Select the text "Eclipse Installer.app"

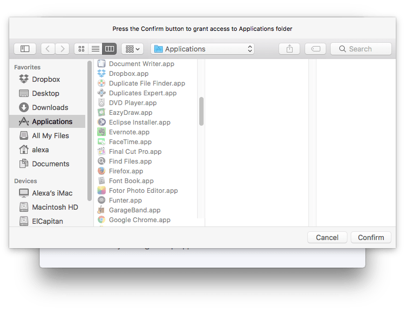point(140,122)
